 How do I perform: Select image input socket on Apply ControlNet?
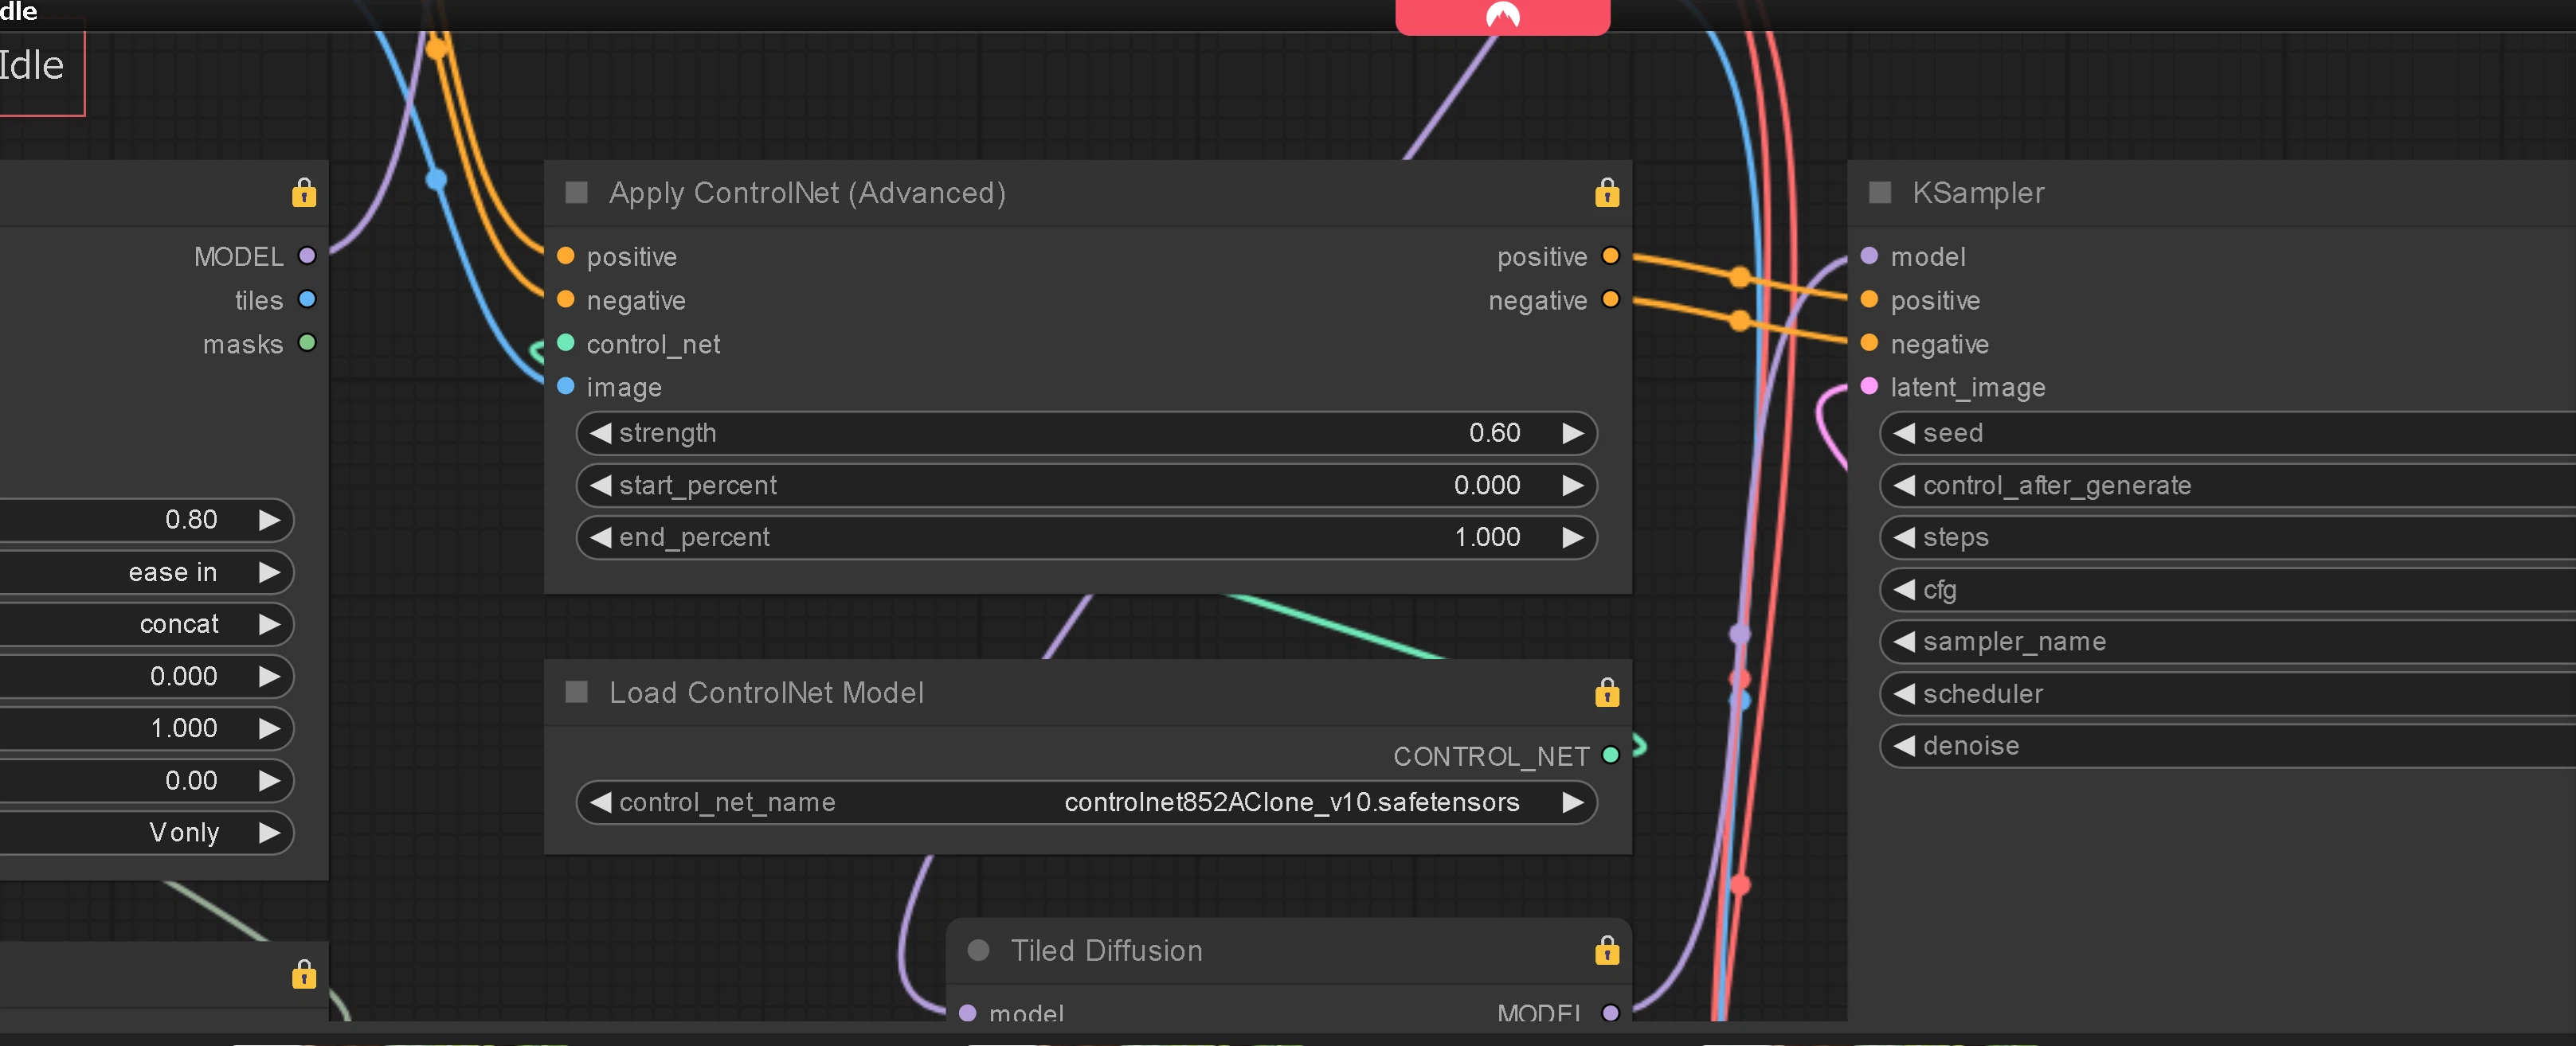(566, 385)
